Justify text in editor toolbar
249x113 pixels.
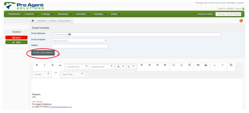[x=165, y=65]
